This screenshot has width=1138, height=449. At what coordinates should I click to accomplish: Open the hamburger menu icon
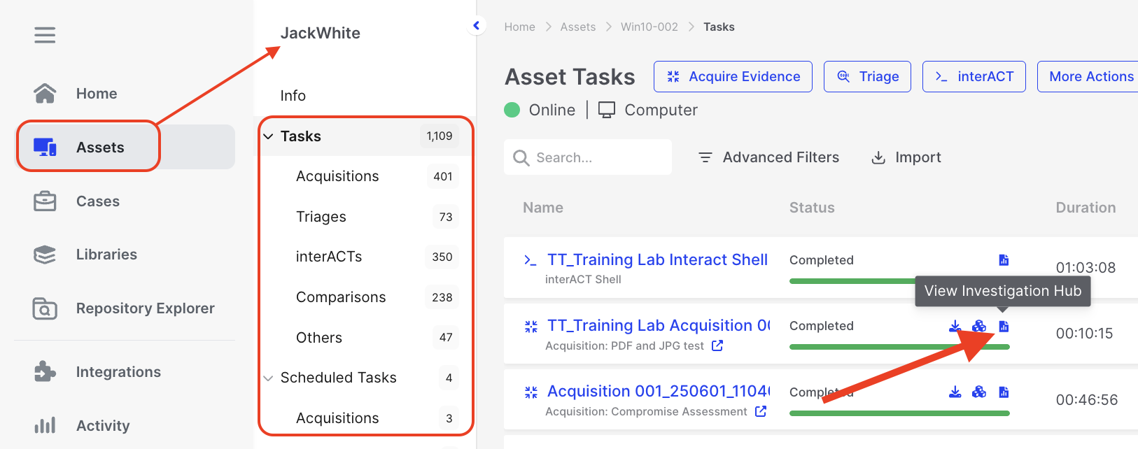coord(45,35)
